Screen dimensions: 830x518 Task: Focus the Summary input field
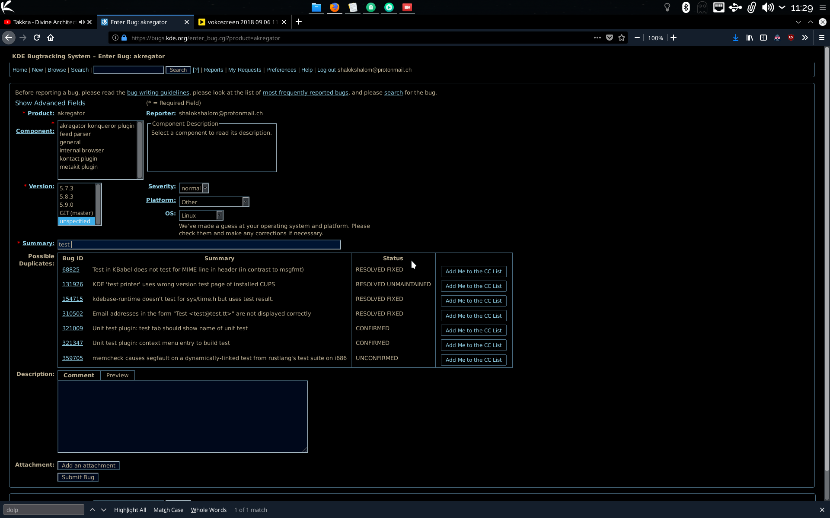pos(199,244)
